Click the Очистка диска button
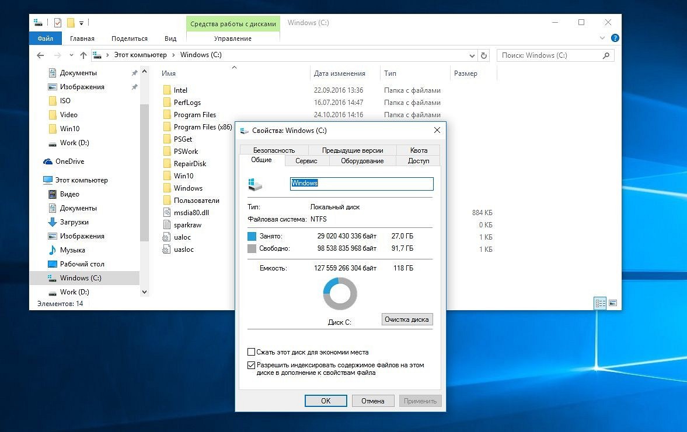This screenshot has height=432, width=687. pos(407,319)
